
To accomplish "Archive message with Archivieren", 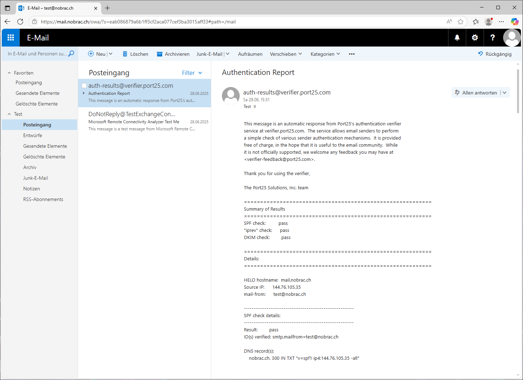I will [x=173, y=54].
